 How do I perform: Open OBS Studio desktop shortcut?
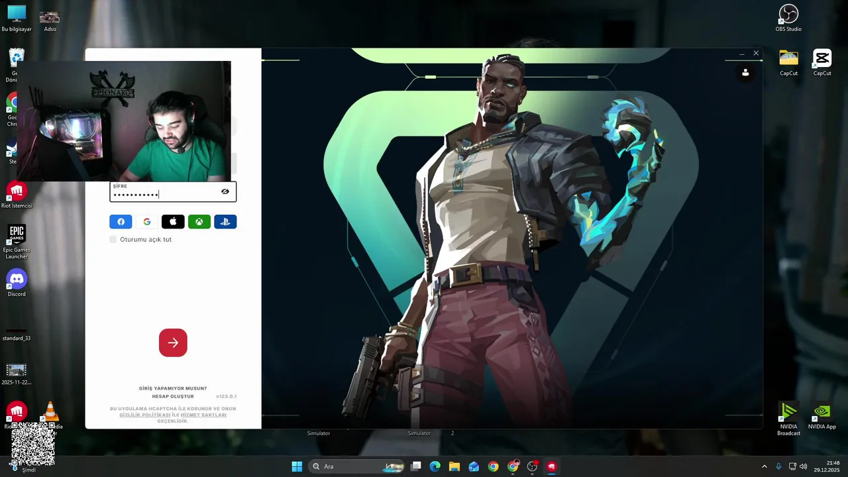(788, 18)
